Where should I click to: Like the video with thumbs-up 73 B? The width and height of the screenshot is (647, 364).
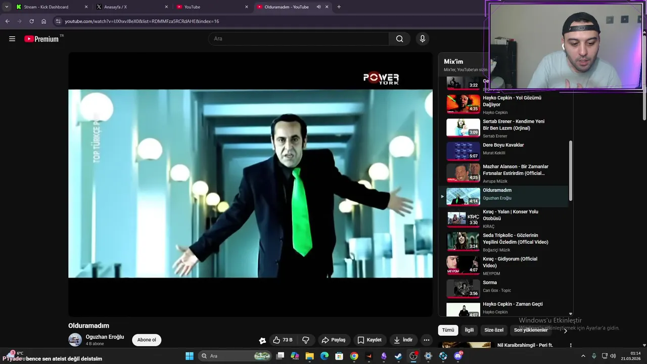283,340
